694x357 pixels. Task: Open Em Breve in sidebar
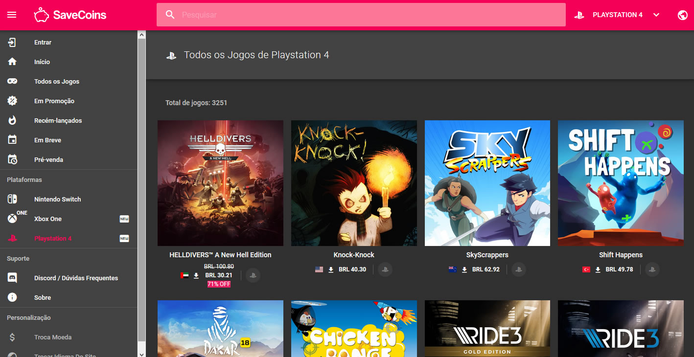(69, 140)
